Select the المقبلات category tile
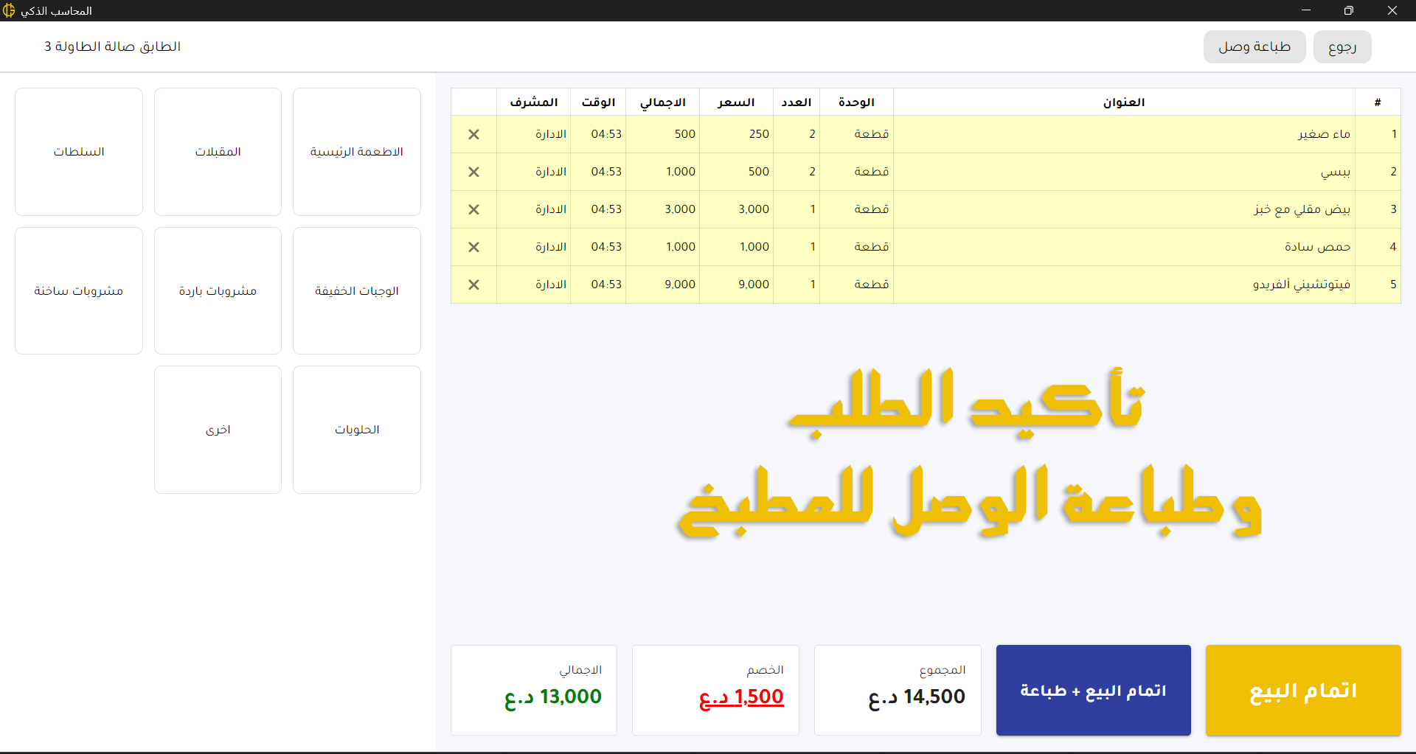The height and width of the screenshot is (754, 1416). (x=218, y=152)
